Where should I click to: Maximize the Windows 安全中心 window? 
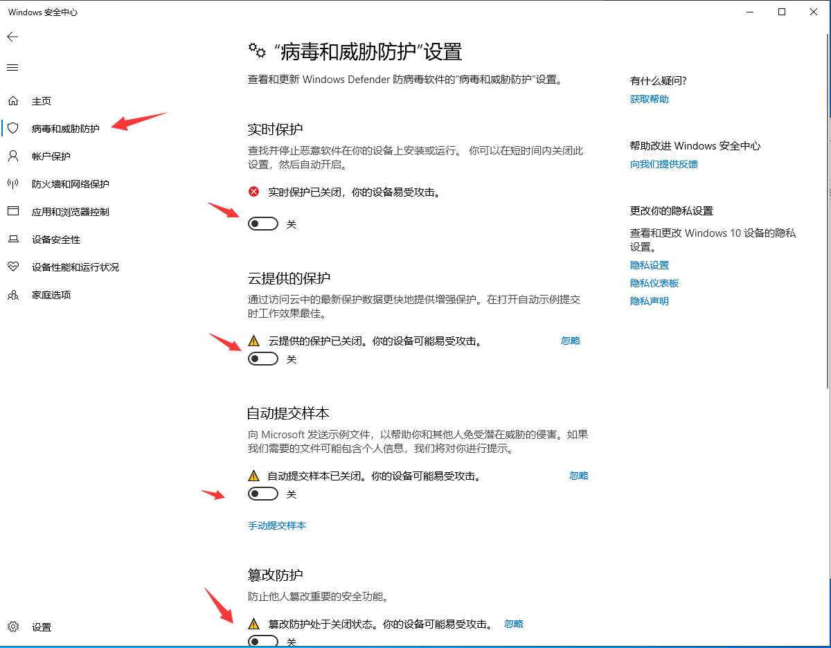click(x=782, y=12)
